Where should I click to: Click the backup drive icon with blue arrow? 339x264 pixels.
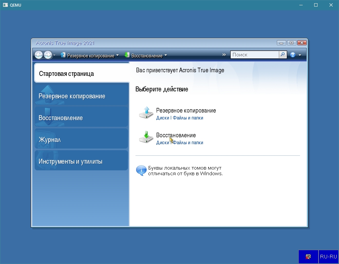pos(146,113)
